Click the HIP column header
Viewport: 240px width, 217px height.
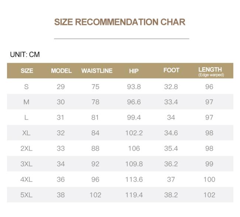click(x=134, y=71)
